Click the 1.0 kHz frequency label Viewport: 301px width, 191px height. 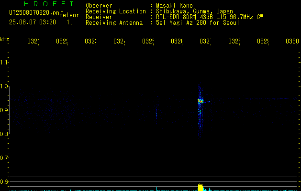[4, 86]
